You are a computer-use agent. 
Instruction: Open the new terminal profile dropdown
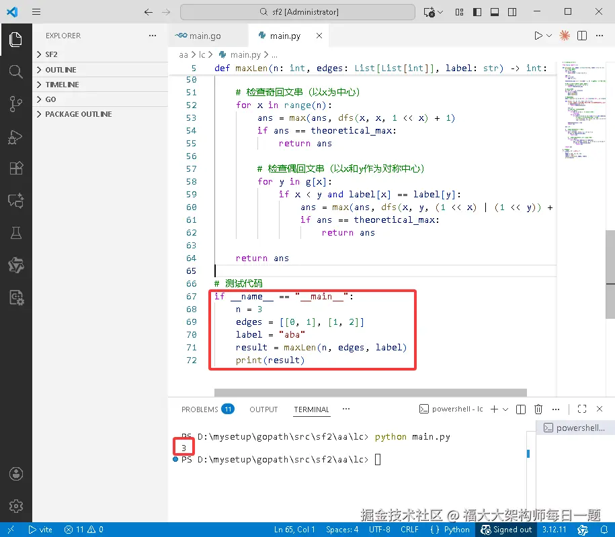tap(505, 409)
